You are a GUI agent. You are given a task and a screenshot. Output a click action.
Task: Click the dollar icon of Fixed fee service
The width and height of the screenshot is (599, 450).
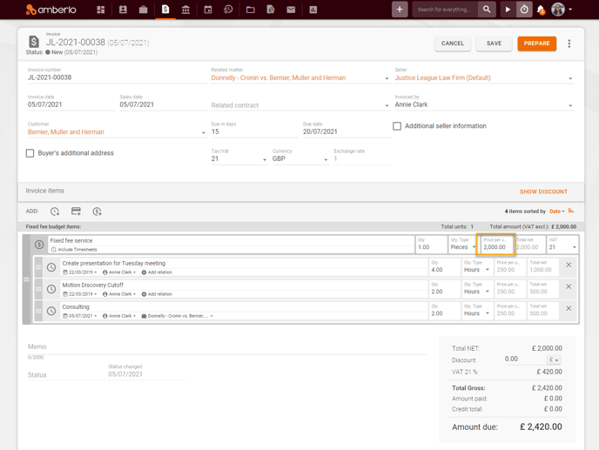click(x=39, y=245)
